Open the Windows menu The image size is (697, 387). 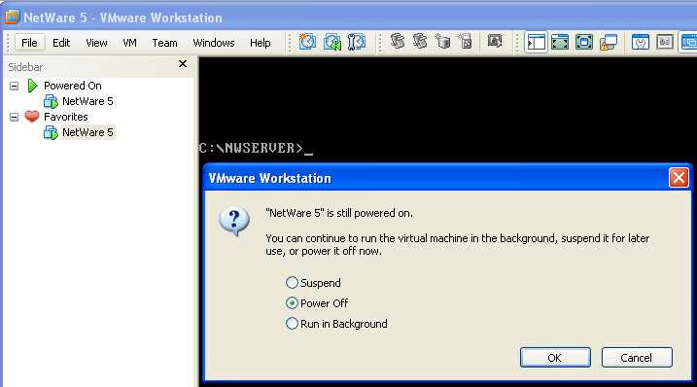click(x=214, y=43)
